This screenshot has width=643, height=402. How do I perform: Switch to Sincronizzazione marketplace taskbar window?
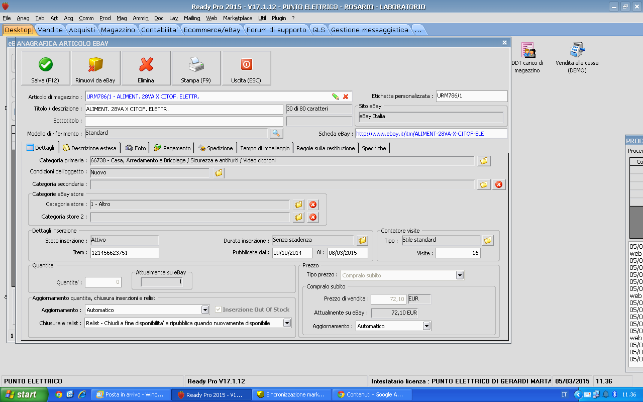tap(291, 394)
